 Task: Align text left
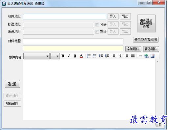(x=114, y=56)
